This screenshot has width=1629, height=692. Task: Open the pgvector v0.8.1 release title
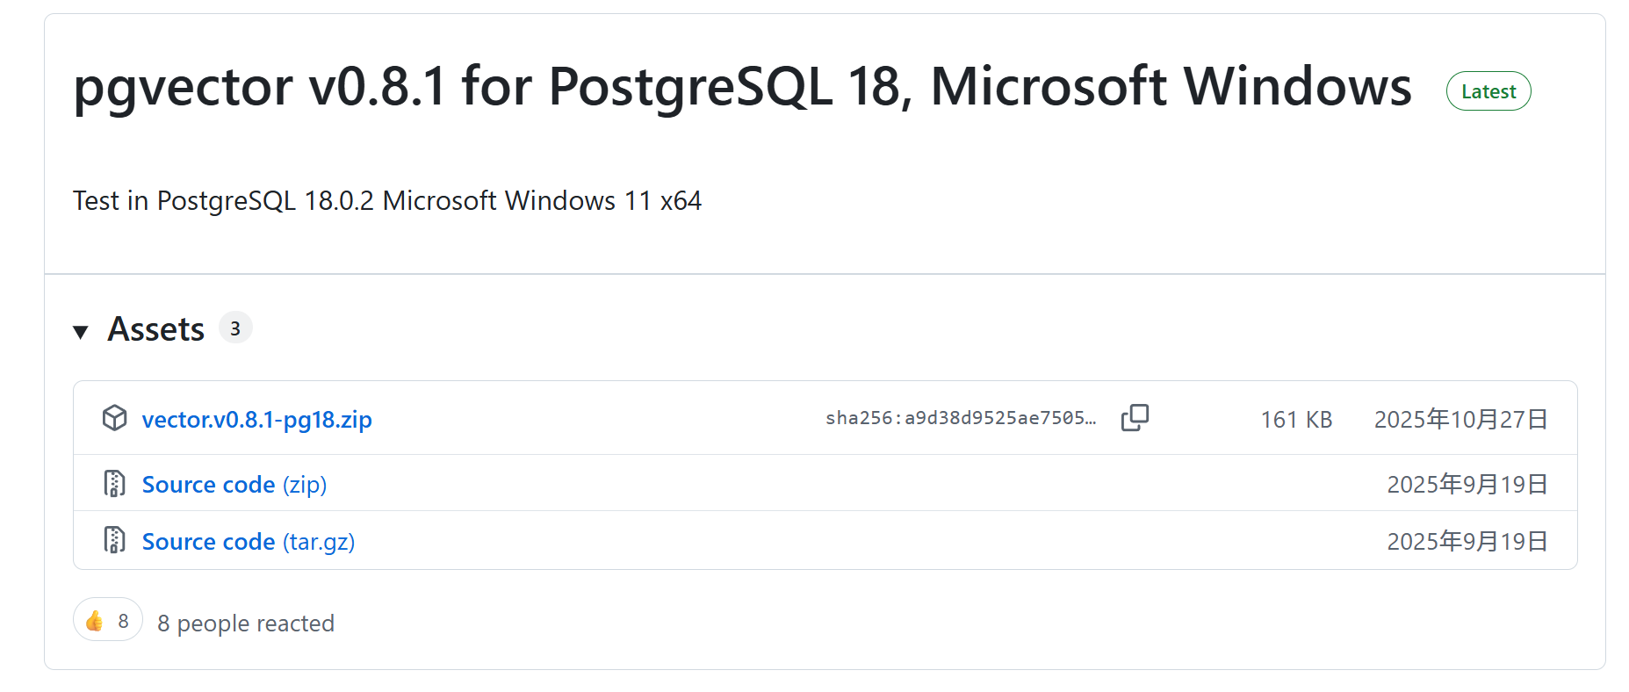(742, 87)
